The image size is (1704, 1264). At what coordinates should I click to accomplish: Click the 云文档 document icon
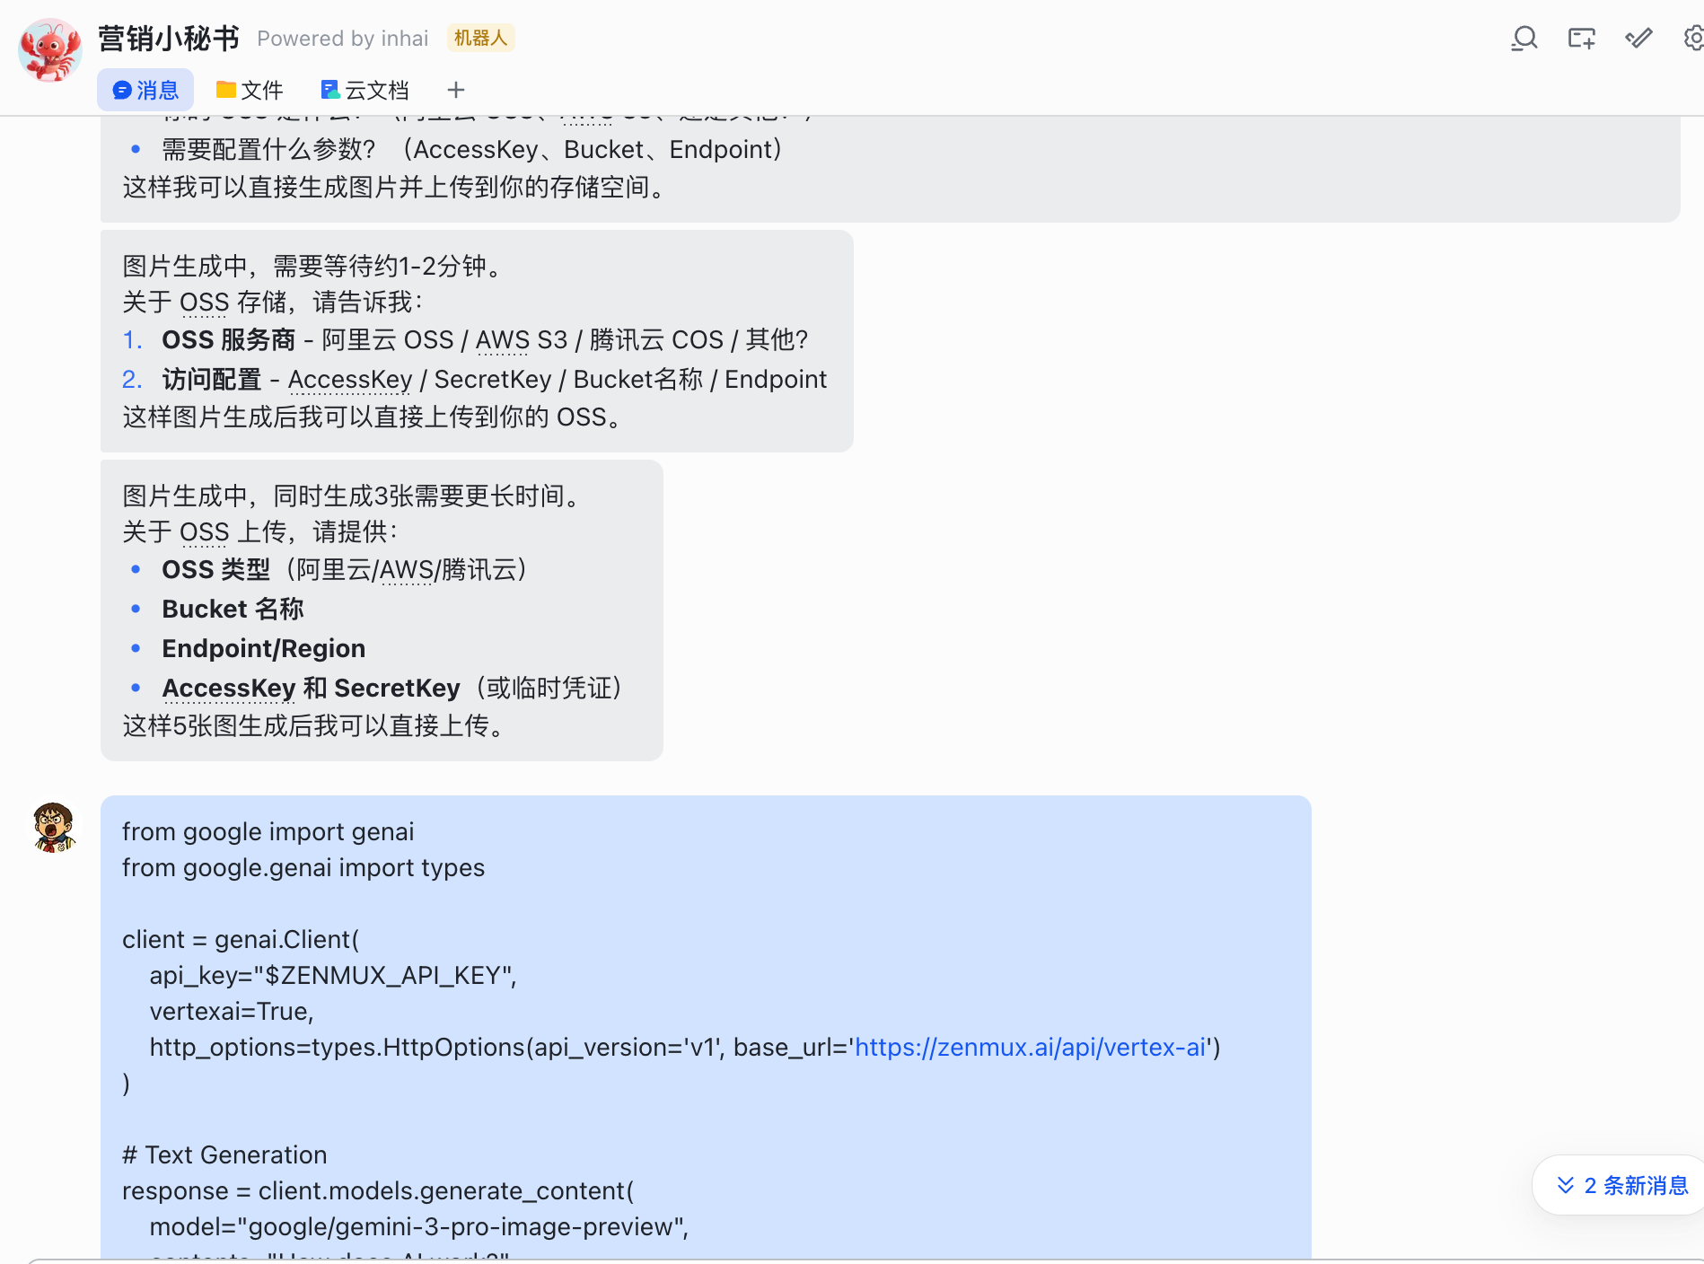point(329,90)
